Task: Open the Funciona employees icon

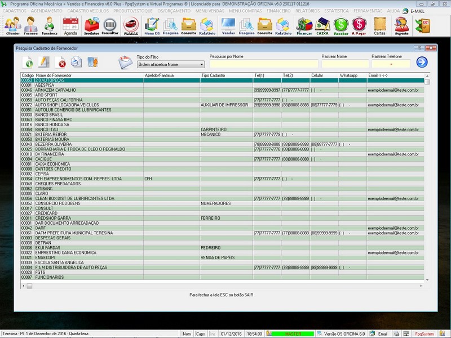Action: click(50, 26)
